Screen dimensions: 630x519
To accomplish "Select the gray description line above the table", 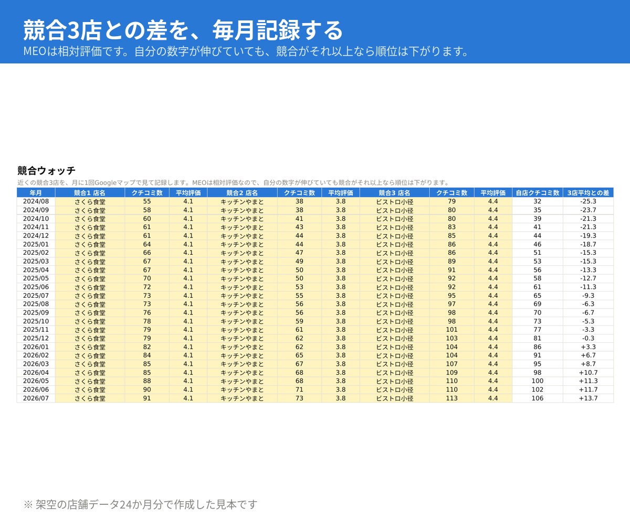I will (x=234, y=182).
